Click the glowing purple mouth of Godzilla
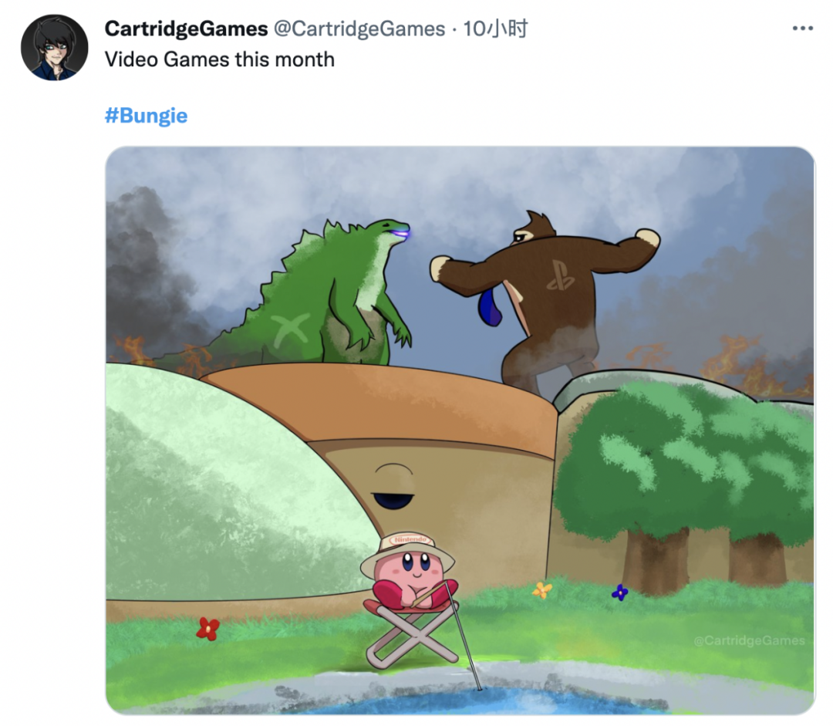The width and height of the screenshot is (833, 726). pyautogui.click(x=402, y=231)
